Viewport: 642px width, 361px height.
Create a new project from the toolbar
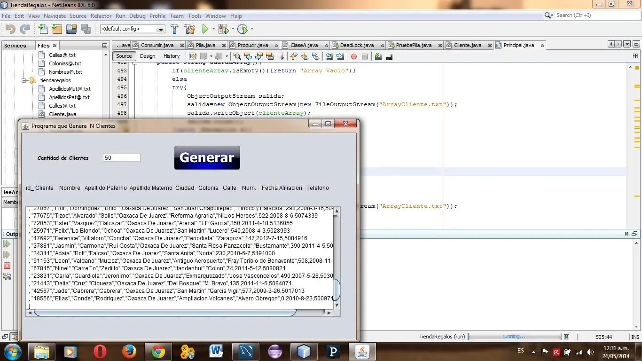tap(57, 29)
